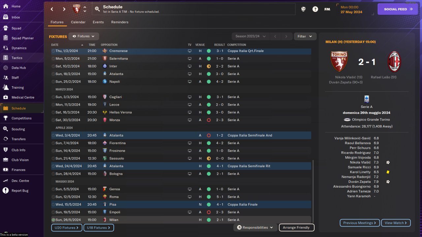Open the Training sidebar icon
Viewport: 422px width, 237px height.
[6, 87]
